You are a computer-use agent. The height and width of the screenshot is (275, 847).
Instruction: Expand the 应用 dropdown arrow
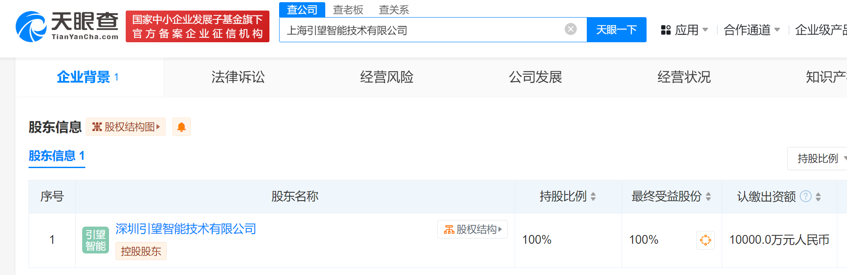(705, 29)
